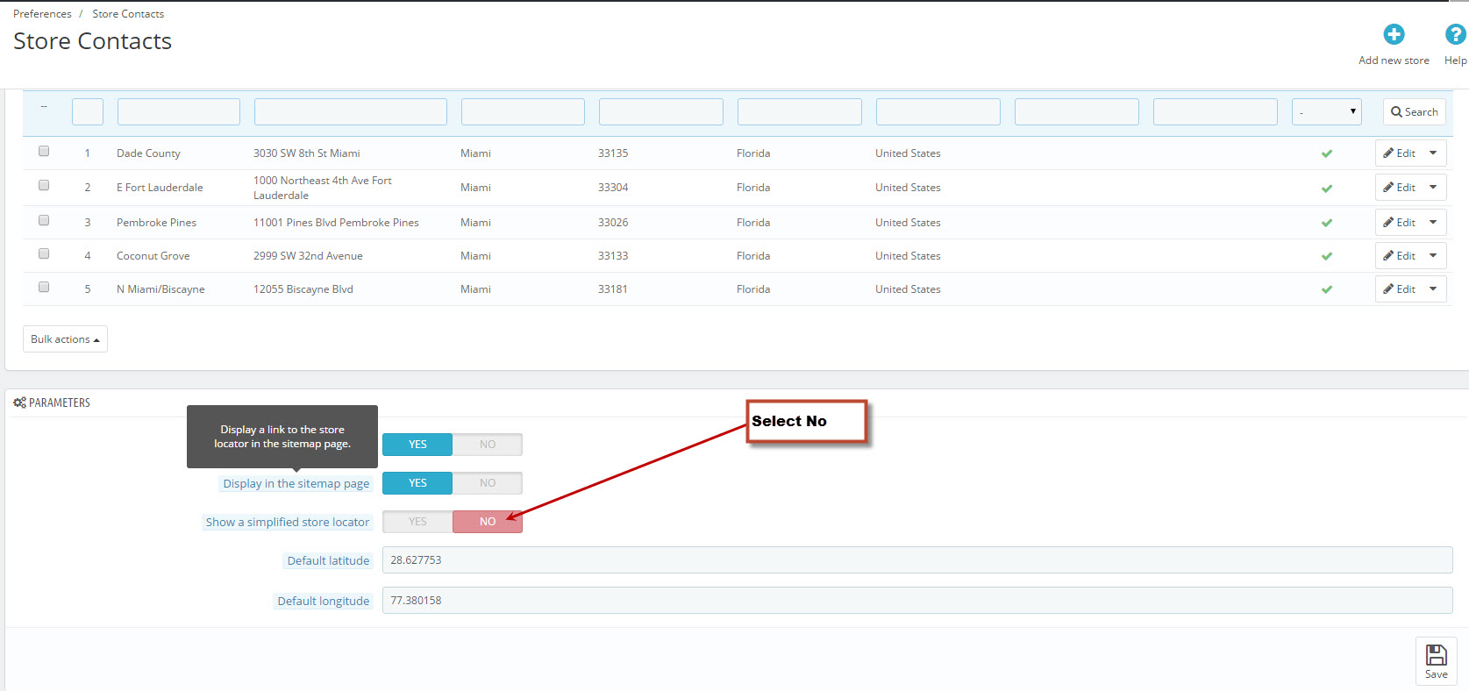Toggle the green status checkmark for Coconut Grove

[x=1326, y=256]
